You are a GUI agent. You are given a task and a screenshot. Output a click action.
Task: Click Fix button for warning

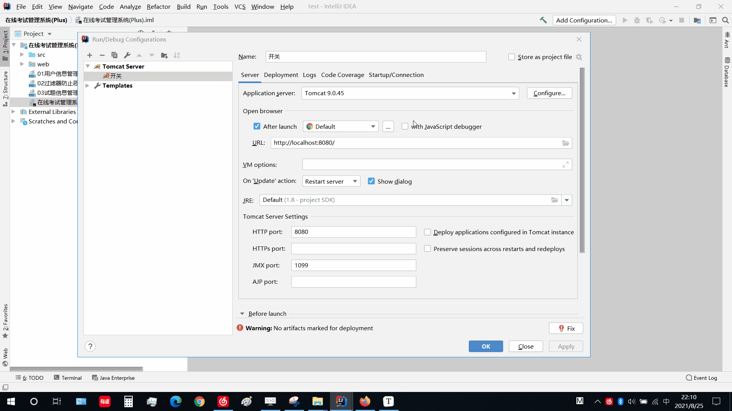pos(566,328)
